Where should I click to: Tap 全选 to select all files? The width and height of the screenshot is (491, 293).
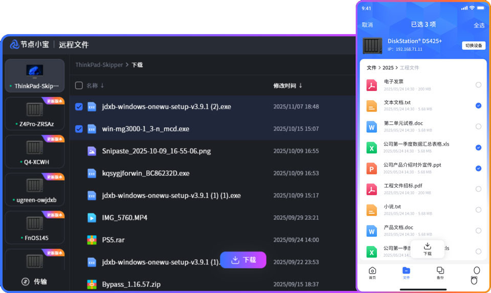479,25
